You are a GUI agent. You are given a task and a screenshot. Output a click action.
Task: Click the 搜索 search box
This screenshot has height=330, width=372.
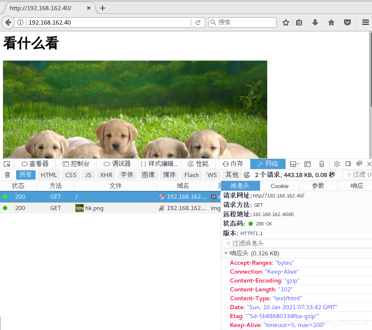242,22
